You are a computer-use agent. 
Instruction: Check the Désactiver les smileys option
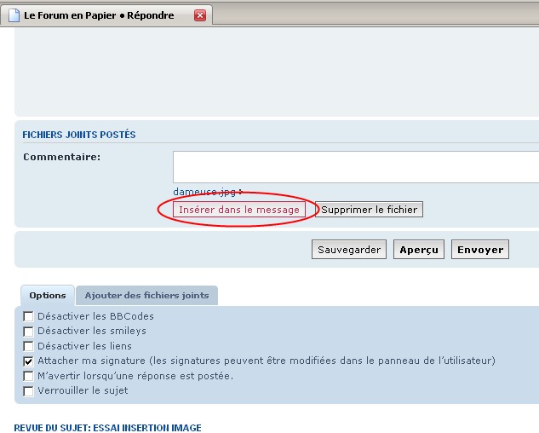(x=29, y=332)
